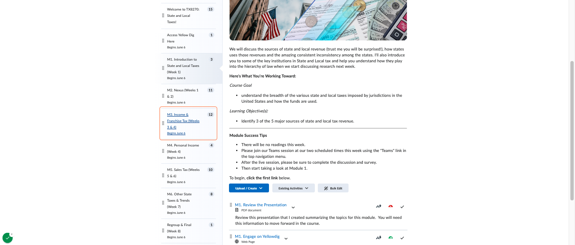
Task: Click the green checkmark badge in bottom-left corner
Action: pos(8,238)
